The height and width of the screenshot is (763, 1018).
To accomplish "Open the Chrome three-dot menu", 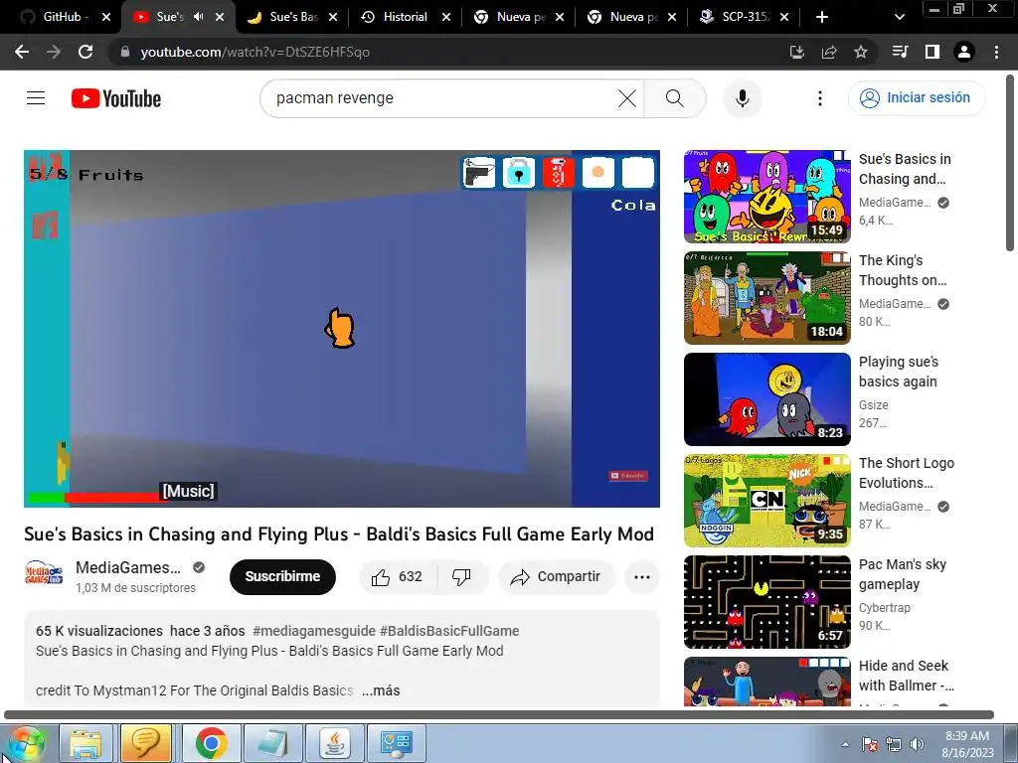I will [996, 52].
